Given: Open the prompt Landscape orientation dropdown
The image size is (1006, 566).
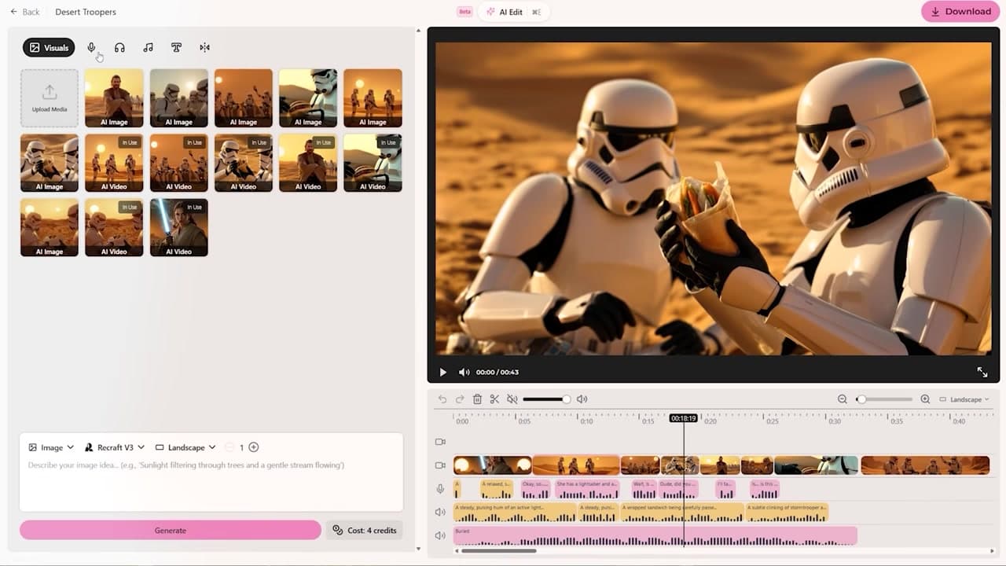Looking at the screenshot, I should click(185, 447).
